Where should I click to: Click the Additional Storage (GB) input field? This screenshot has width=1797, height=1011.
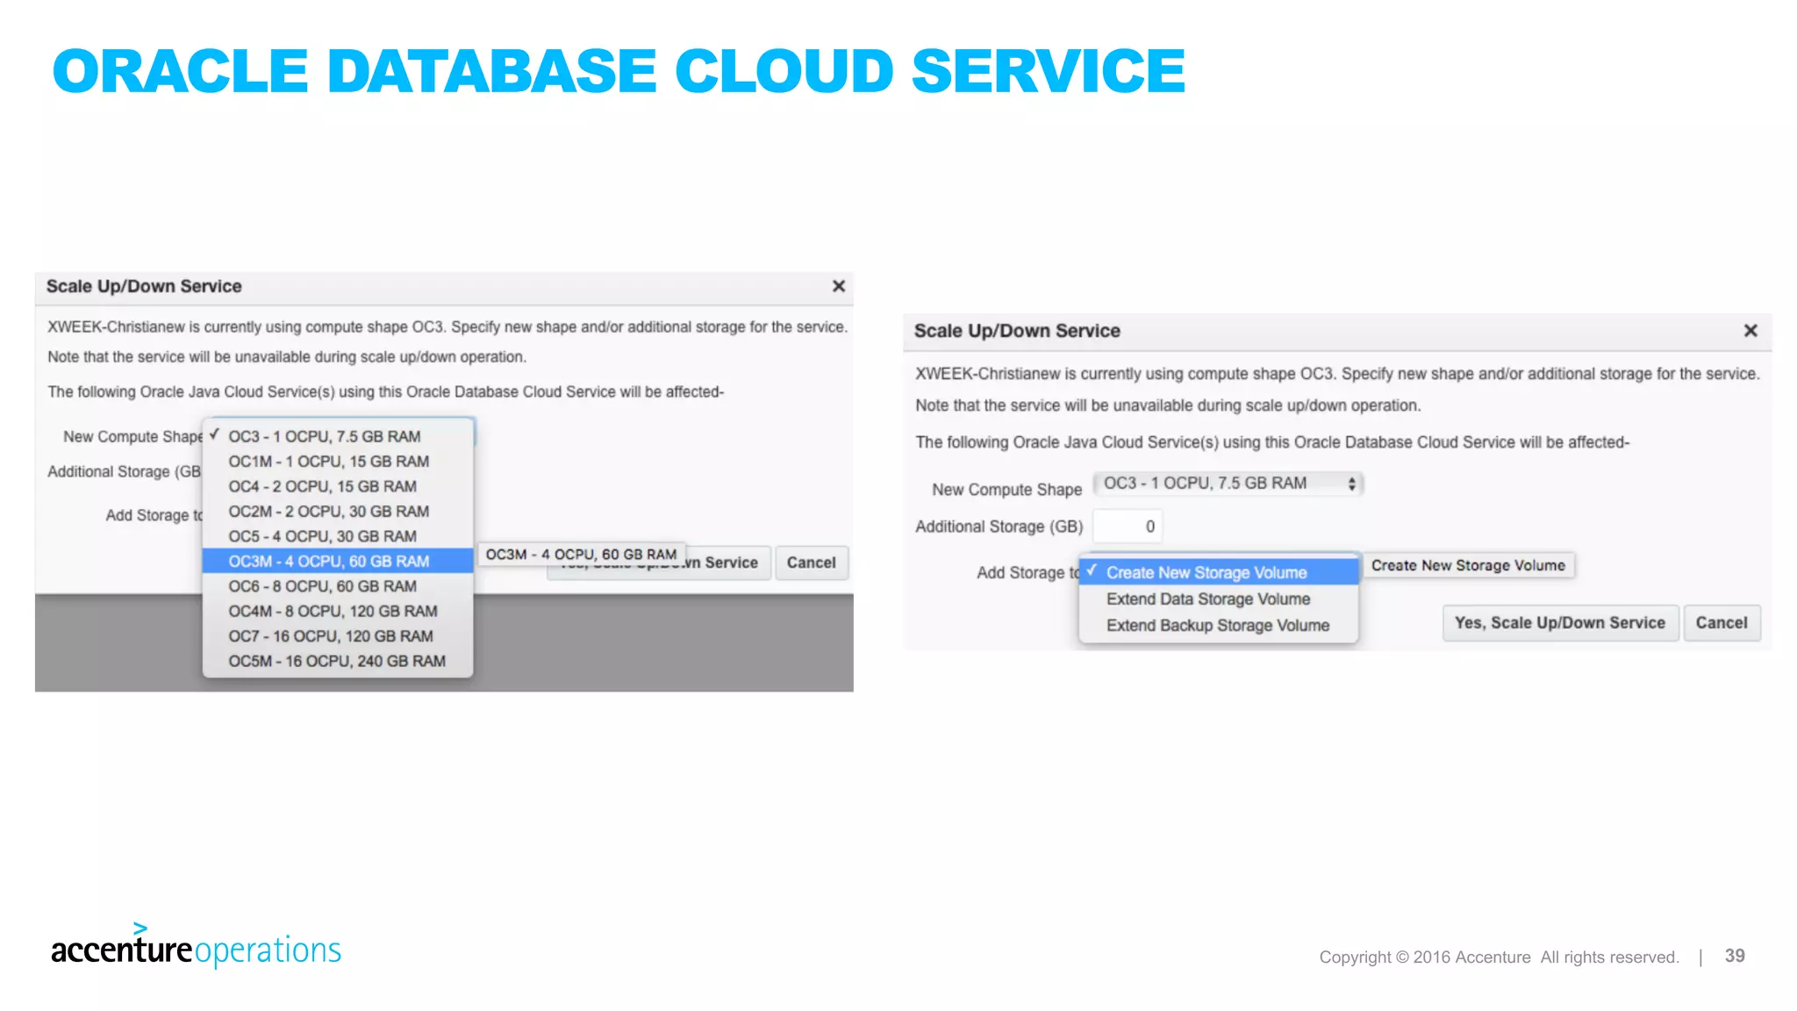[x=1128, y=527]
